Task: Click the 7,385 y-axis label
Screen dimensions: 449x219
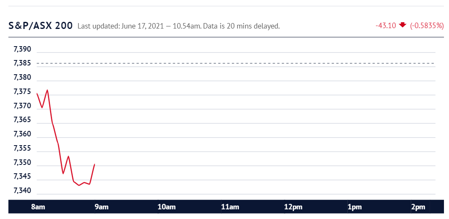Action: click(x=22, y=63)
